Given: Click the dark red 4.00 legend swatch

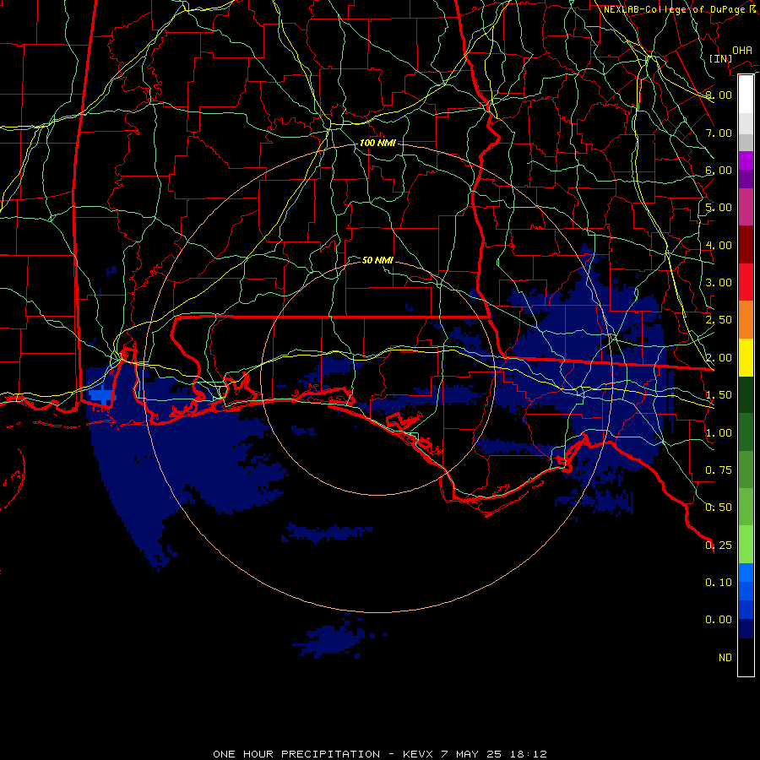Looking at the screenshot, I should (x=746, y=245).
